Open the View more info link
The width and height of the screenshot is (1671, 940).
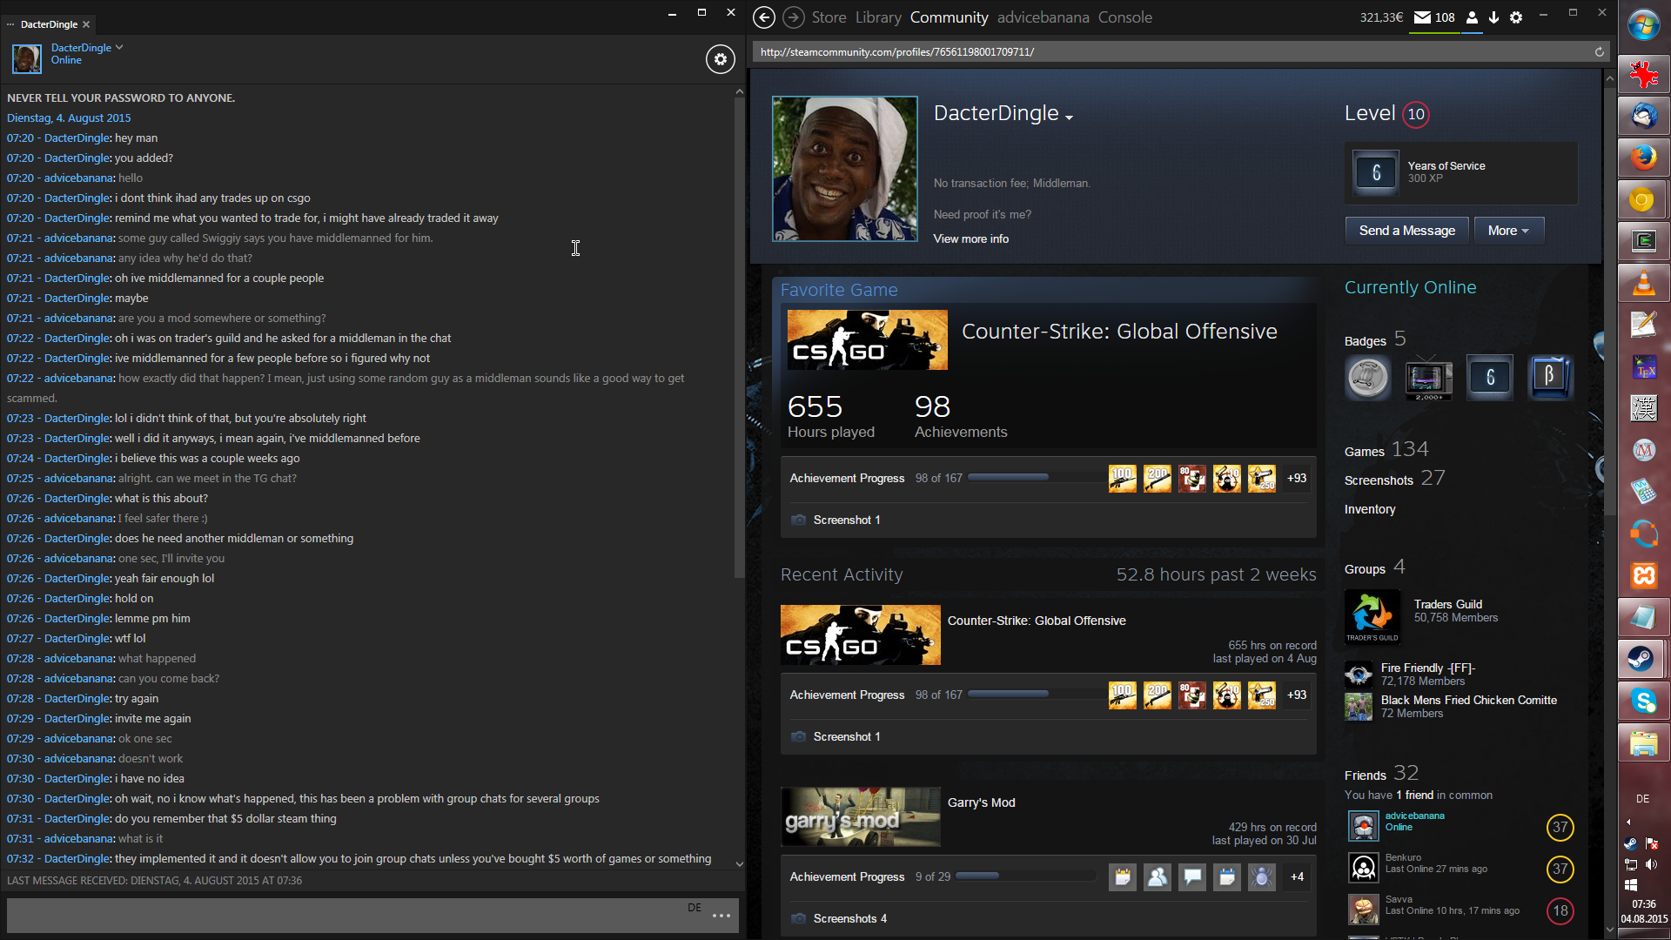click(970, 238)
